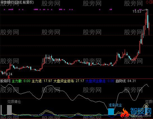Click the blue 大盘资金撤走 0.00 label
The height and width of the screenshot is (119, 153).
[x=100, y=81]
